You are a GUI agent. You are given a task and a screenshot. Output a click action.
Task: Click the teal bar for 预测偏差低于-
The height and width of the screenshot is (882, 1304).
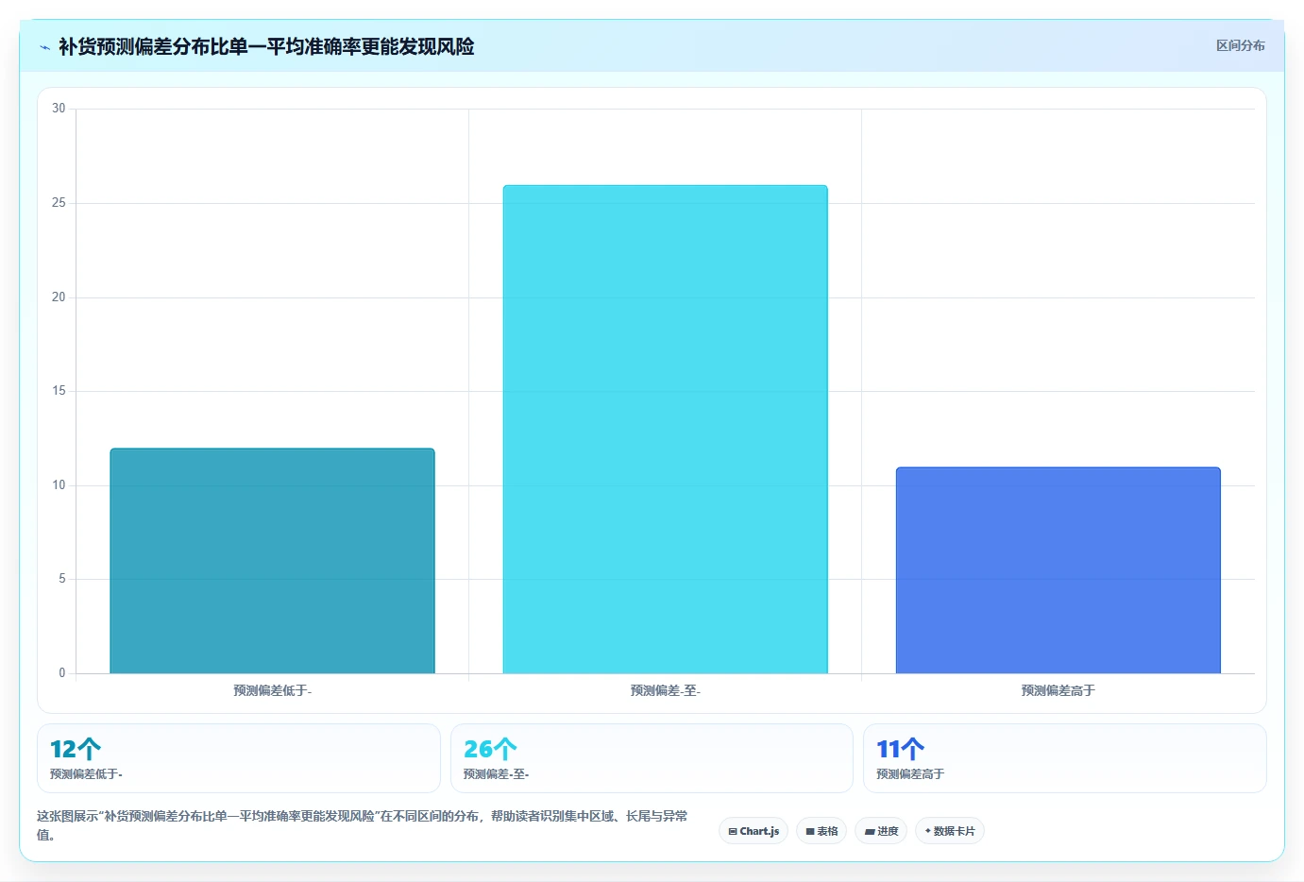pos(272,561)
